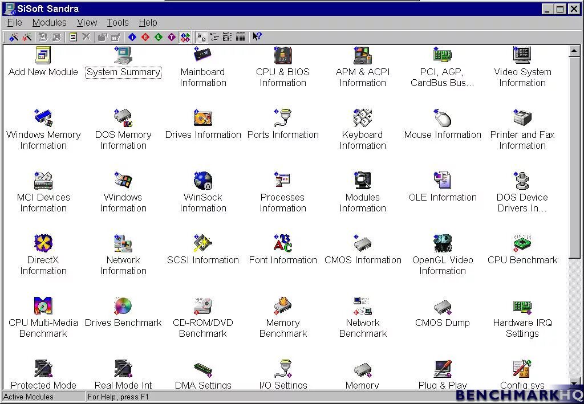Click the first wizard wand toolbar icon

(x=14, y=37)
